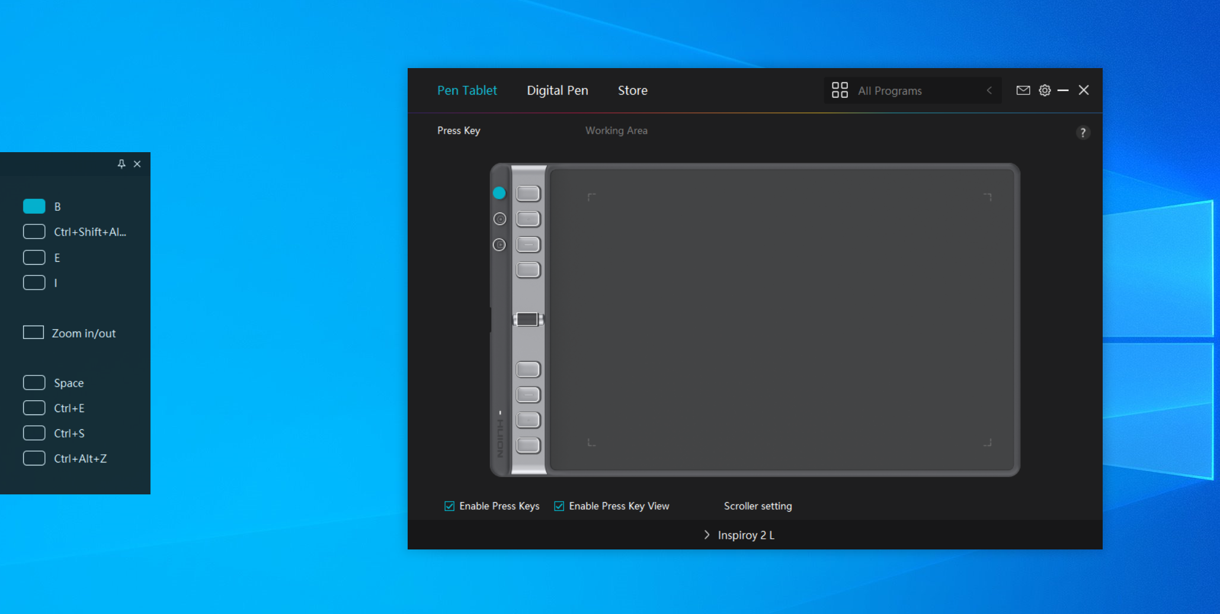This screenshot has width=1220, height=614.
Task: Click the All Programs collapse arrow
Action: click(x=989, y=91)
